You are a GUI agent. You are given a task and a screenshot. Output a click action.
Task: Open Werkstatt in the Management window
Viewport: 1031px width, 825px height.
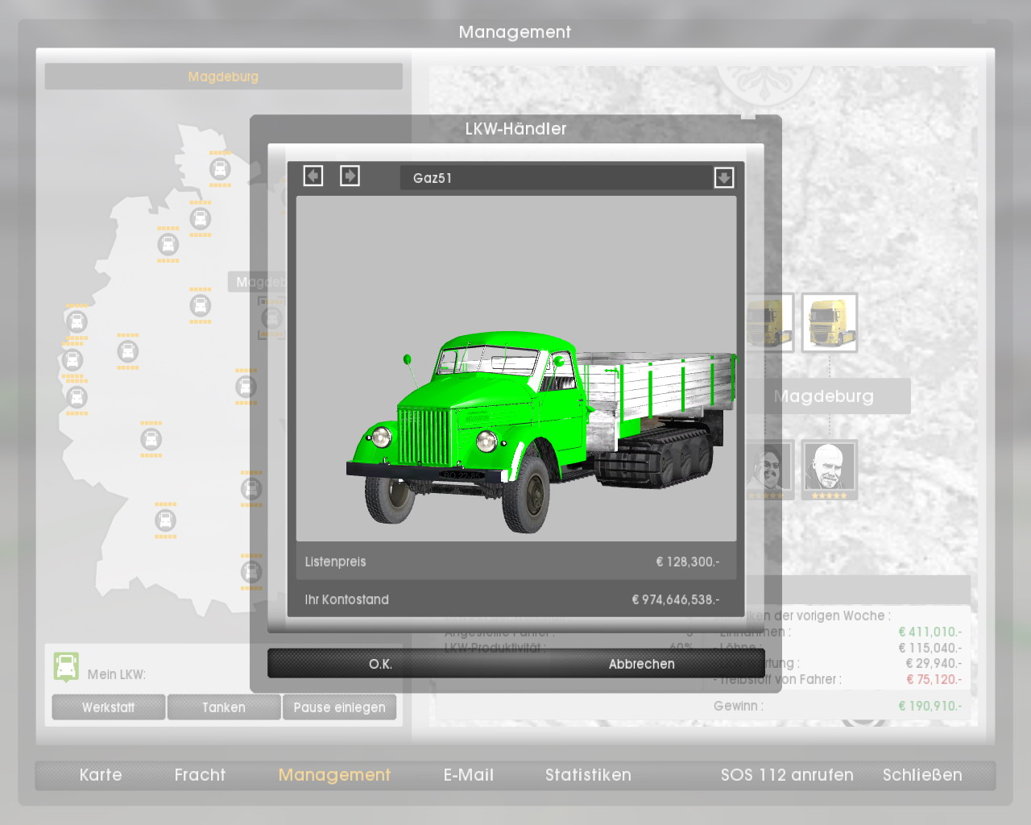[x=109, y=707]
